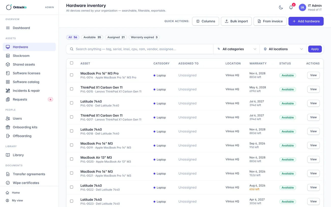Image resolution: width=331 pixels, height=207 pixels.
Task: Click the Shared assets cube icon
Action: [x=8, y=64]
